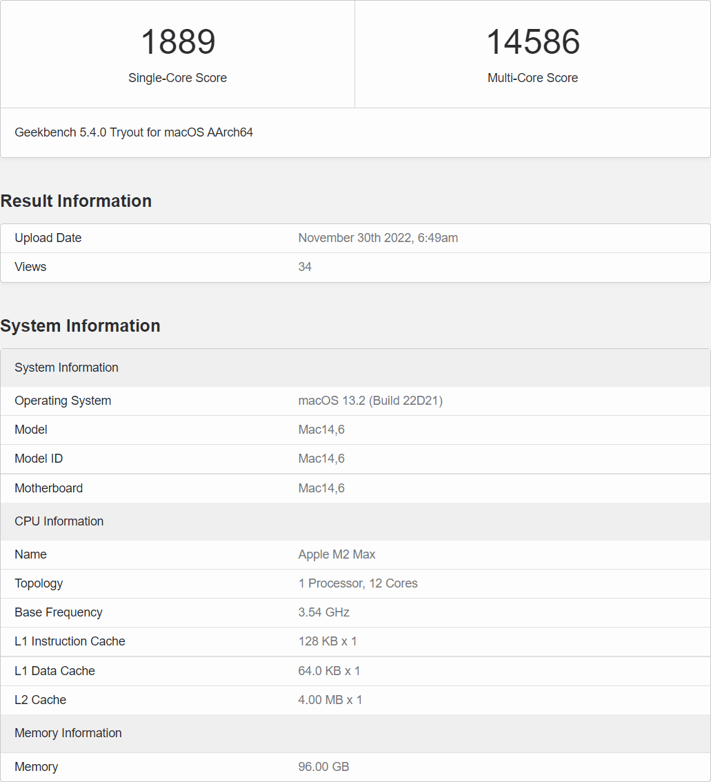
Task: Click the Result Information heading
Action: (76, 201)
